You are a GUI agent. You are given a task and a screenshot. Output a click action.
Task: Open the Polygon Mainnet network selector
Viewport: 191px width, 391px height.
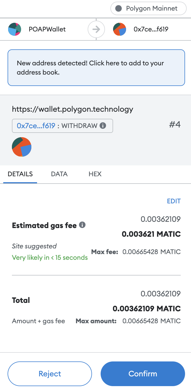[149, 8]
